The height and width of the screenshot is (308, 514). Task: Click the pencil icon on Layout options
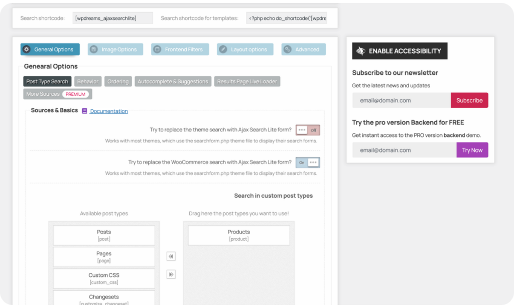223,49
